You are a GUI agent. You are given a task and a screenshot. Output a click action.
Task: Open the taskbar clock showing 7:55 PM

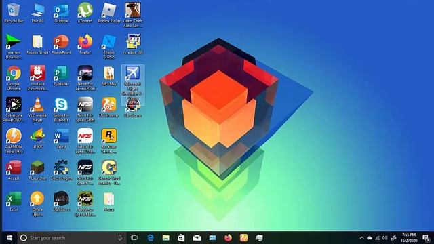(409, 238)
